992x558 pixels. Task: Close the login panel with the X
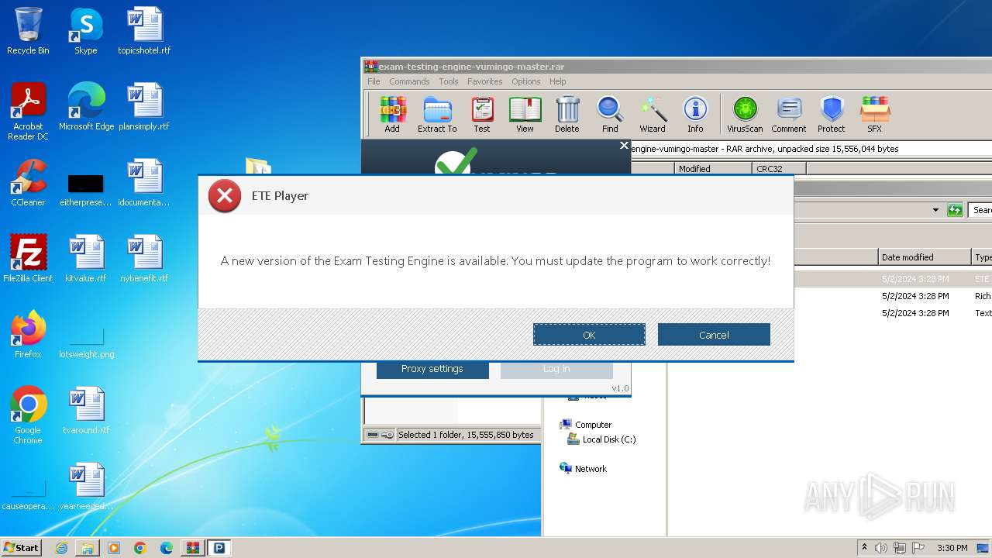(624, 145)
